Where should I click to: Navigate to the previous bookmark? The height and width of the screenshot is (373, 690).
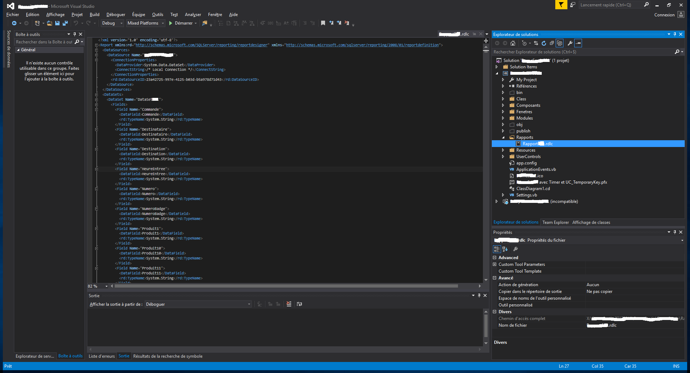click(x=331, y=23)
